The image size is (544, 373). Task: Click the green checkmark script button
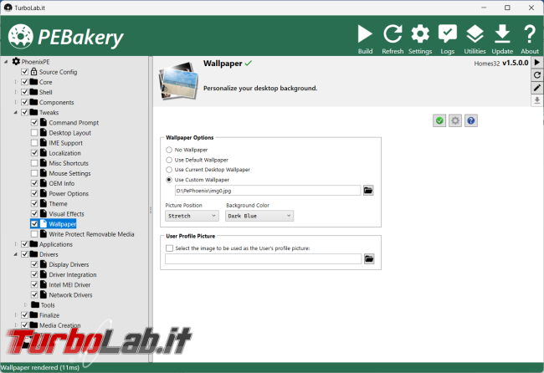pos(439,120)
